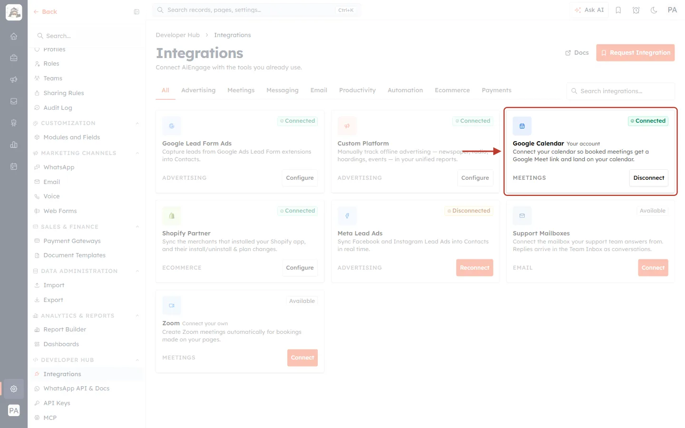Click the Google Calendar integration icon

point(522,126)
